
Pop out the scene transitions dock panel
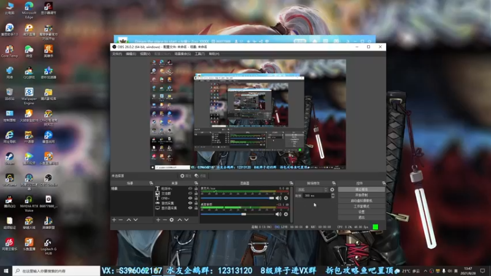[x=334, y=183]
